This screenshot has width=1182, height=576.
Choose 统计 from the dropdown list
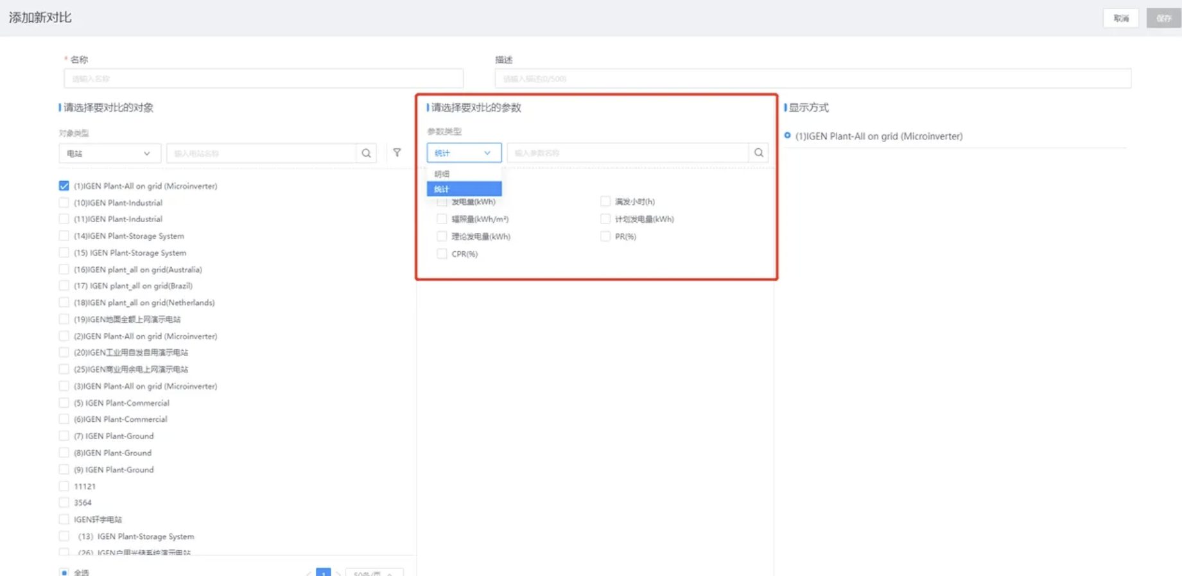(464, 189)
